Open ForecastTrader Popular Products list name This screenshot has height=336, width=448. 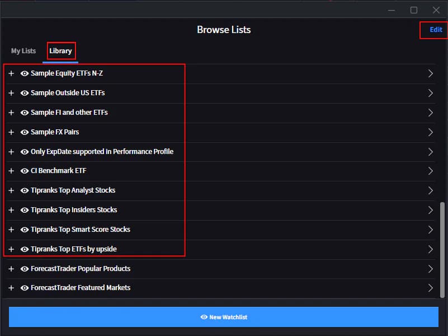(x=81, y=269)
